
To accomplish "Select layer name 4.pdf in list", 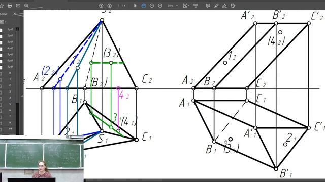I will (x=10, y=48).
